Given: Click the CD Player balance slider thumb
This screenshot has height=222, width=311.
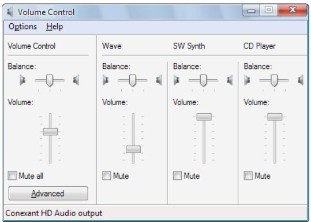Looking at the screenshot, I should [274, 80].
